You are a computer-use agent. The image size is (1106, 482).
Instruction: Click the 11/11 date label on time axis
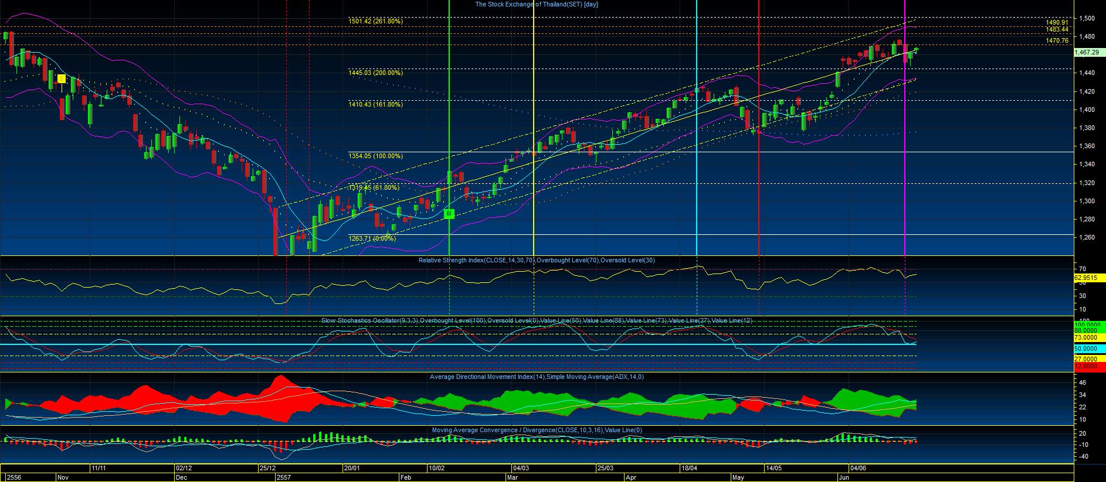coord(99,469)
